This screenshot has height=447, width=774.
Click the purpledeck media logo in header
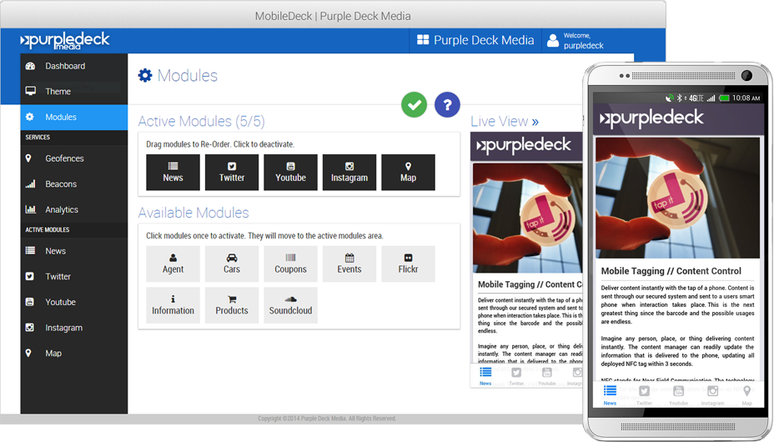click(x=65, y=41)
